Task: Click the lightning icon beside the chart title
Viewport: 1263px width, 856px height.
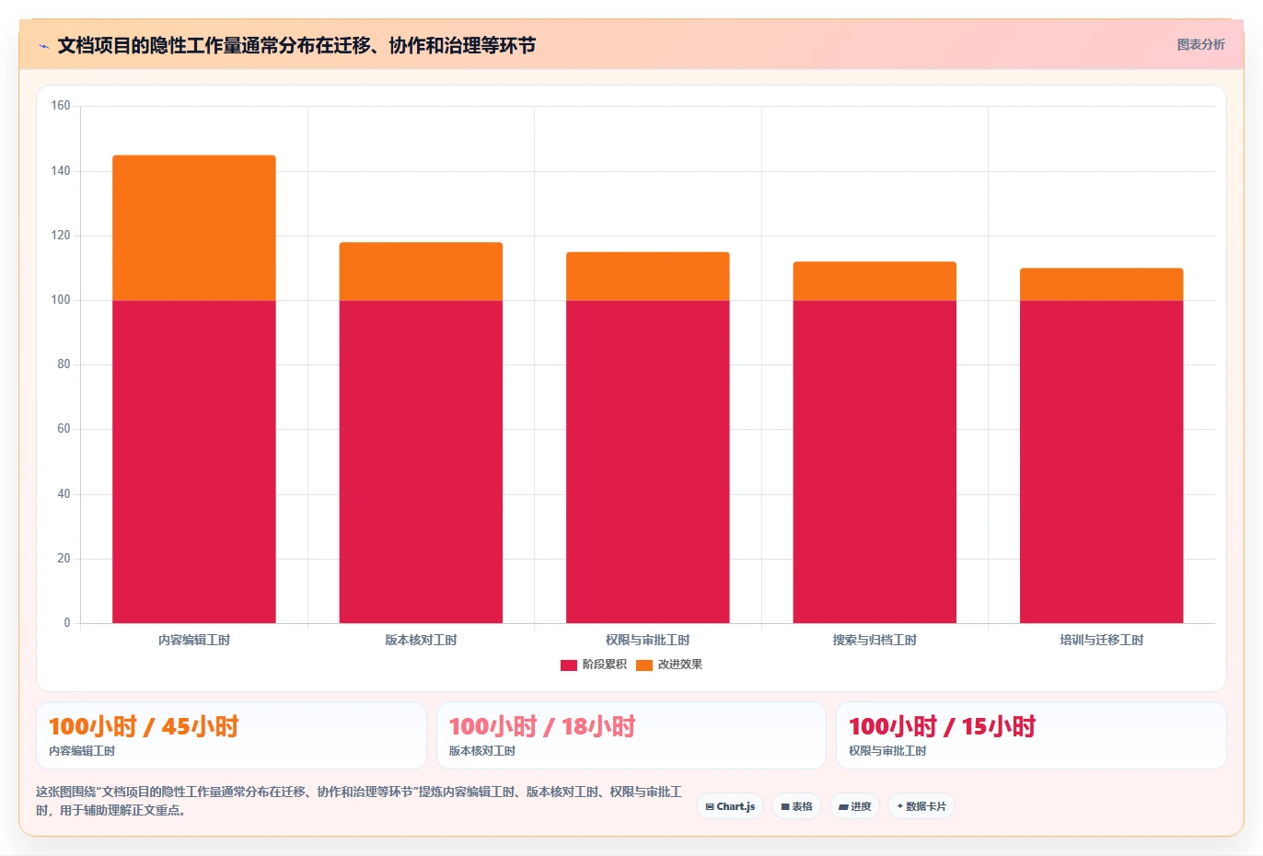Action: (43, 46)
